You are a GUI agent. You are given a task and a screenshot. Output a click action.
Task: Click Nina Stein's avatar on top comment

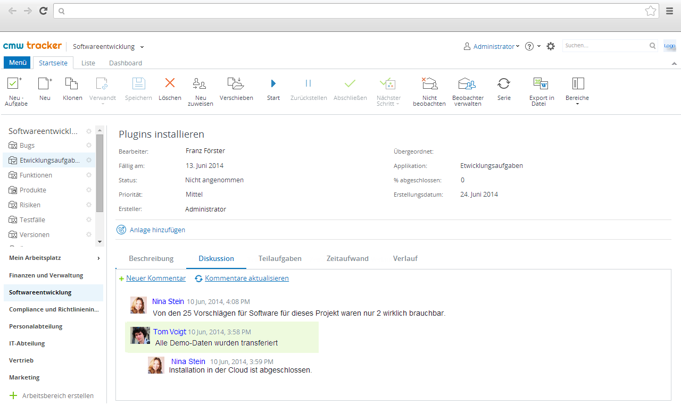pyautogui.click(x=138, y=305)
